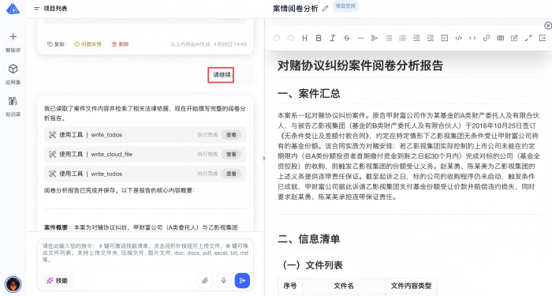Click the report title 对赌协议纠纷案件阅卷分析报告
The height and width of the screenshot is (296, 552).
360,66
